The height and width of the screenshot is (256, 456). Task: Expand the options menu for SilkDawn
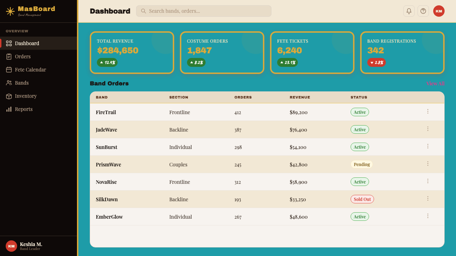(x=428, y=198)
